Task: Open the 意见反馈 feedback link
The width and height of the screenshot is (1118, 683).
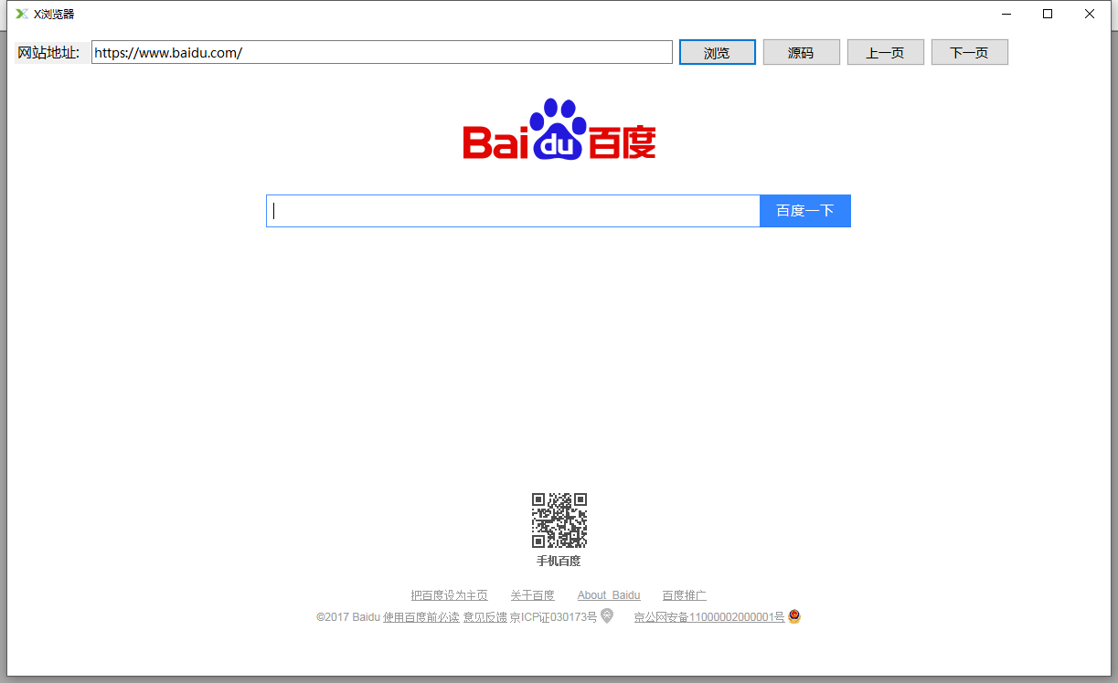Action: coord(484,617)
